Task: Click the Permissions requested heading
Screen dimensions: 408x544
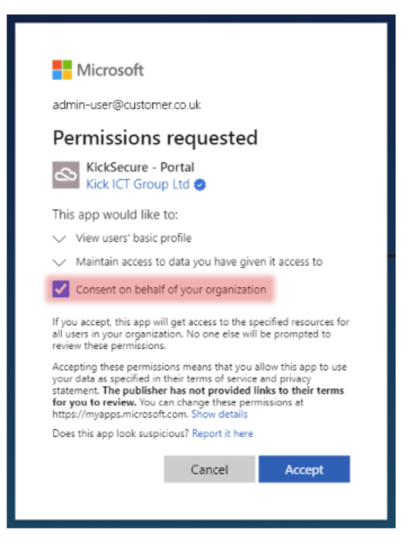Action: pyautogui.click(x=155, y=138)
